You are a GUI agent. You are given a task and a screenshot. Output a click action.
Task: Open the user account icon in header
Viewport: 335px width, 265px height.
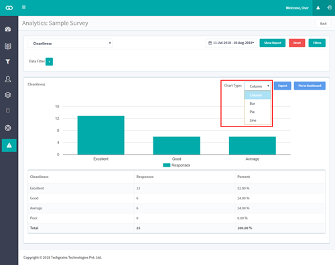pyautogui.click(x=318, y=8)
